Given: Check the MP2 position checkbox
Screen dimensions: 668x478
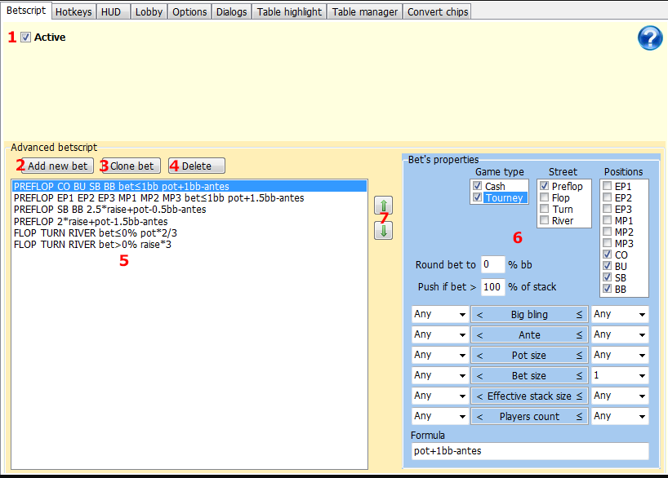Looking at the screenshot, I should (608, 232).
